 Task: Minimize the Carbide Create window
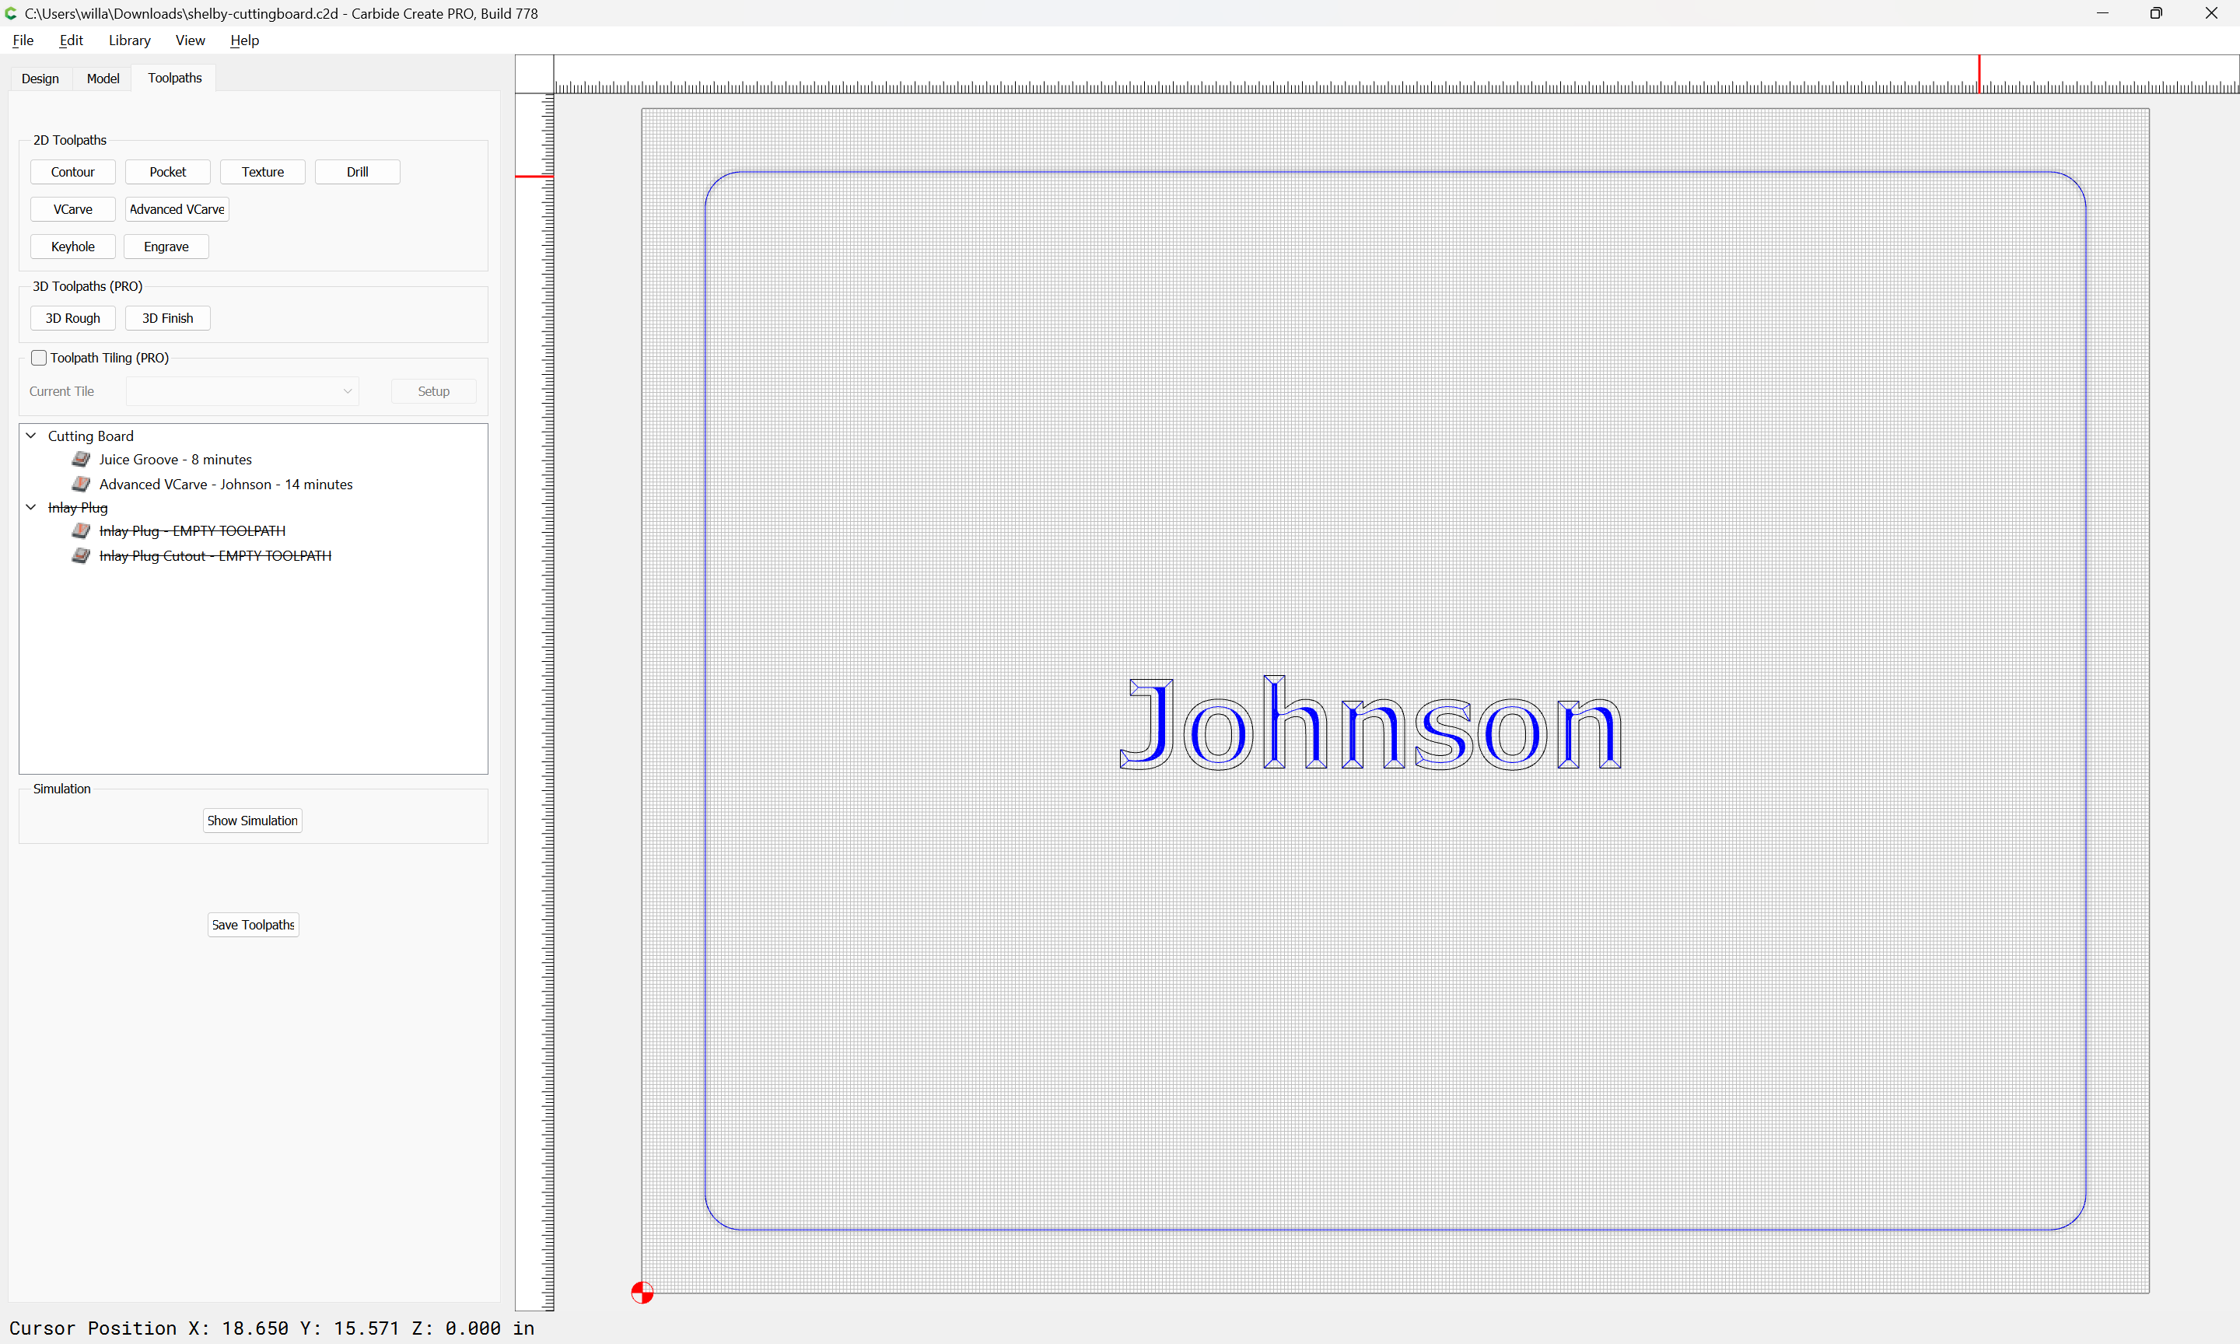(2102, 12)
